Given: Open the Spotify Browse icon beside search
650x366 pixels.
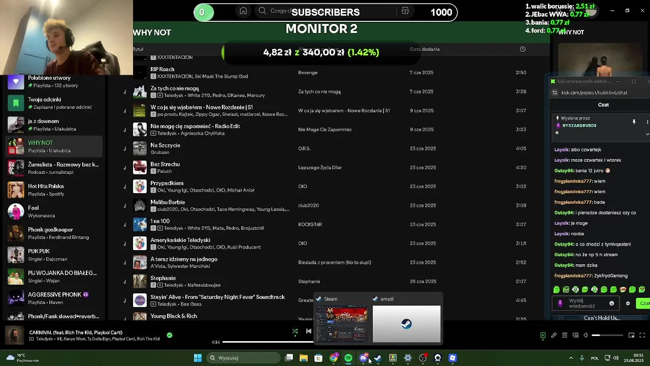Looking at the screenshot, I should [405, 11].
